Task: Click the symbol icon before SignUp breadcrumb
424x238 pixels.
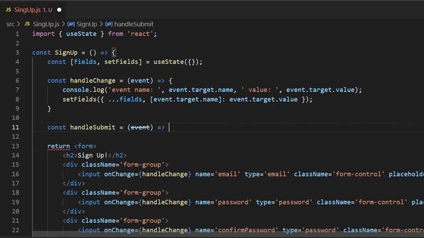Action: pyautogui.click(x=71, y=24)
